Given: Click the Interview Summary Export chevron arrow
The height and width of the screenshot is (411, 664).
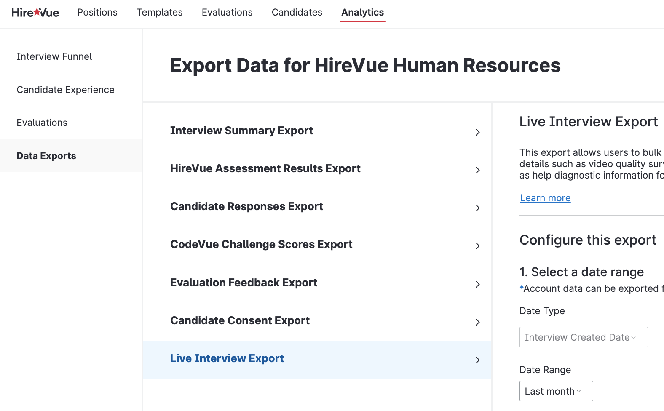Looking at the screenshot, I should [477, 132].
